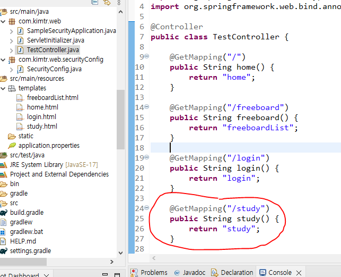Close the Boot Dashboard tab
Image resolution: width=341 pixels, height=277 pixels.
coord(46,275)
